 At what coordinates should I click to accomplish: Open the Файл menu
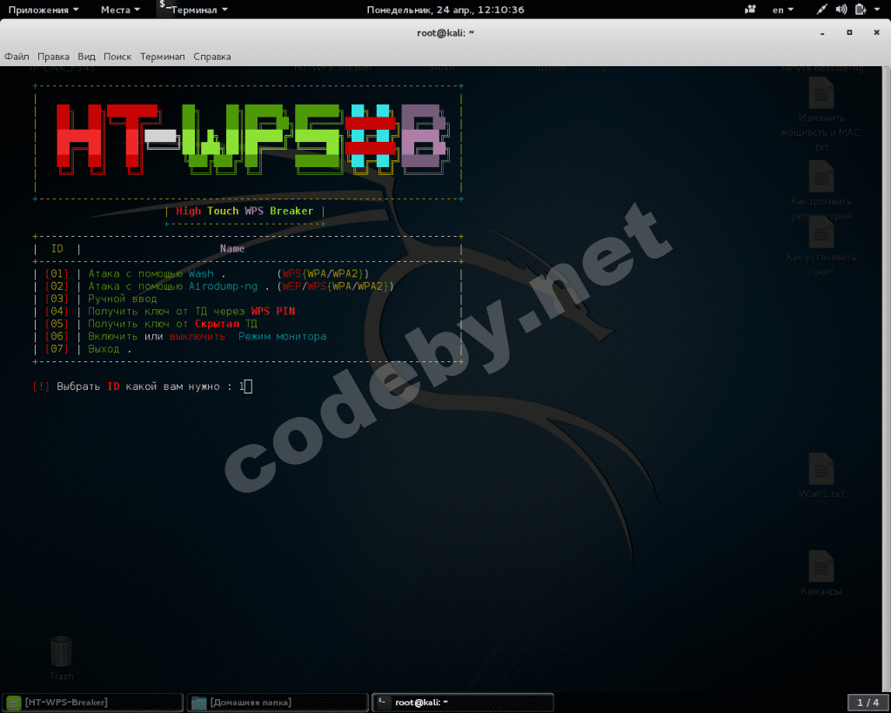[x=17, y=57]
